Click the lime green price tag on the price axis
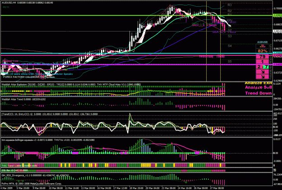The width and height of the screenshot is (282, 190). click(x=277, y=16)
